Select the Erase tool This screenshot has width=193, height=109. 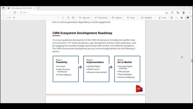[162, 18]
